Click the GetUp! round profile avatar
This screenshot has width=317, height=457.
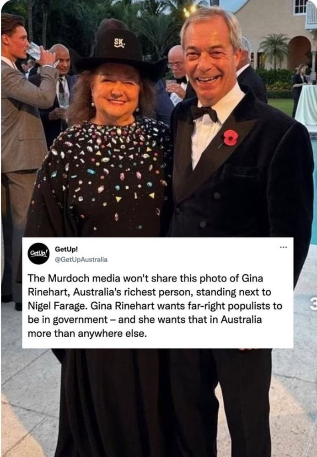click(x=38, y=253)
